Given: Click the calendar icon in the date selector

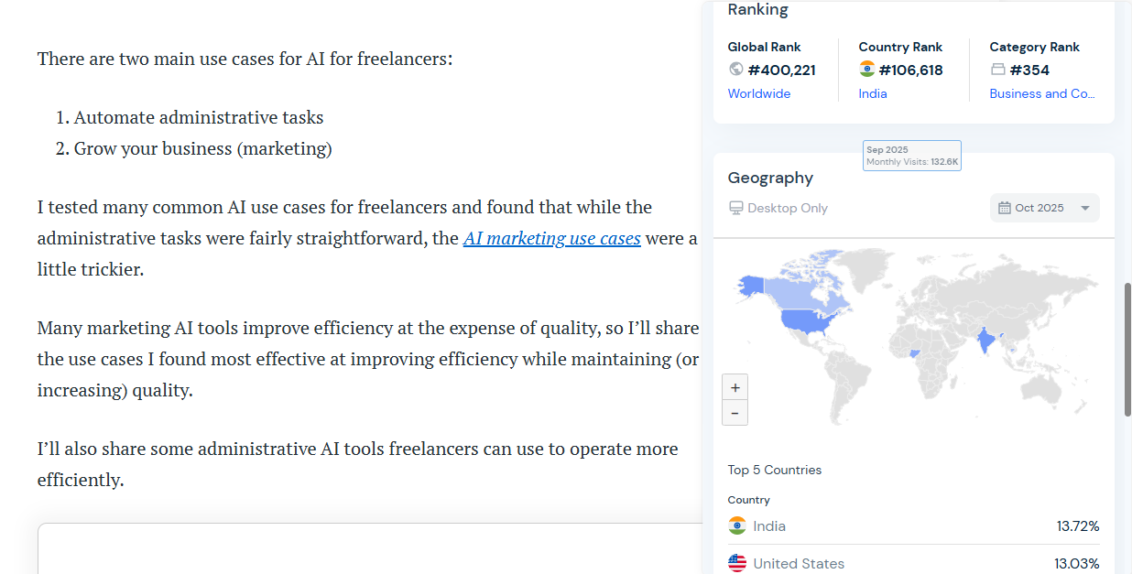Looking at the screenshot, I should (x=1005, y=208).
